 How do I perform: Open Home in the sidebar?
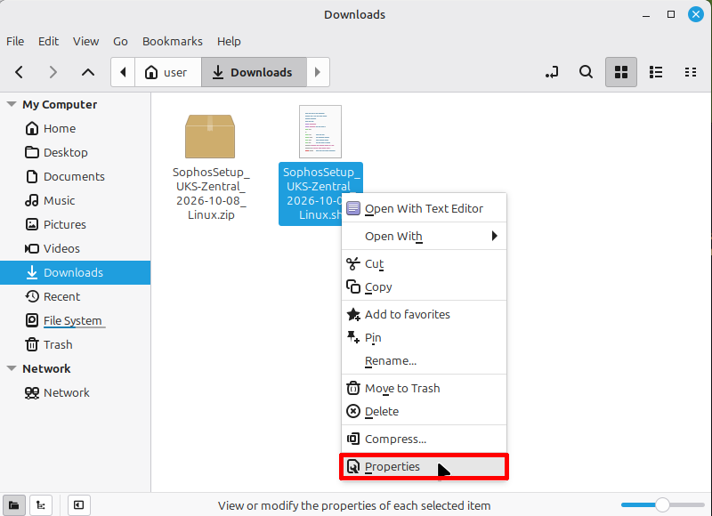76,128
